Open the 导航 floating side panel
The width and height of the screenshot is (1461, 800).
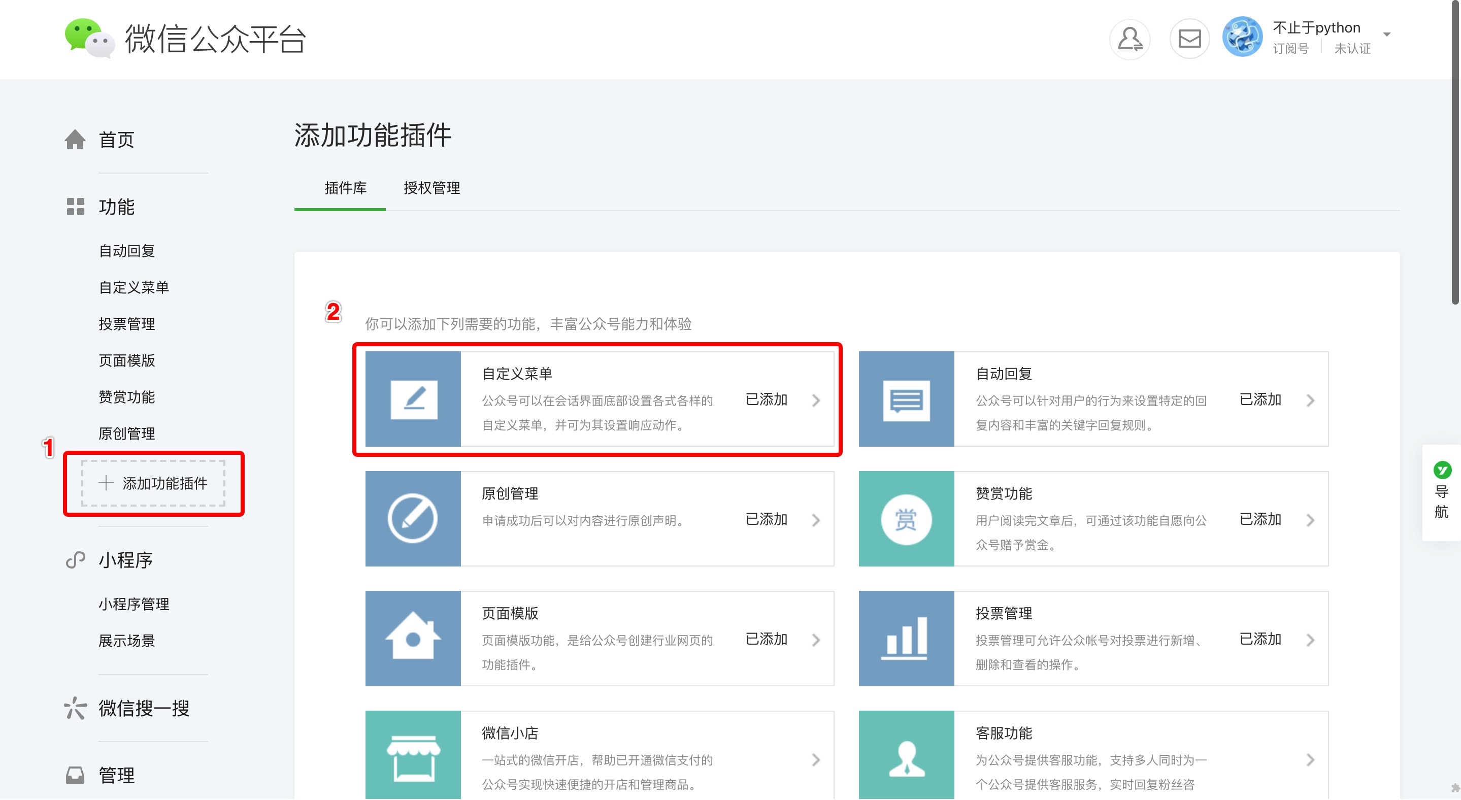click(x=1441, y=492)
